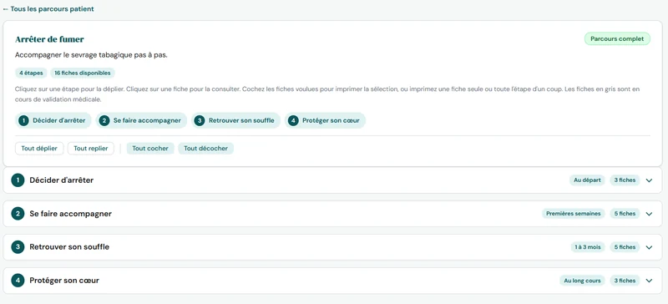This screenshot has height=304, width=668.
Task: Click number 1 circle in Décider d'arrêter row
Action: point(18,180)
